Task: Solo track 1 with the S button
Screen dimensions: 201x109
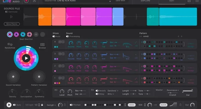Action: pos(63,78)
